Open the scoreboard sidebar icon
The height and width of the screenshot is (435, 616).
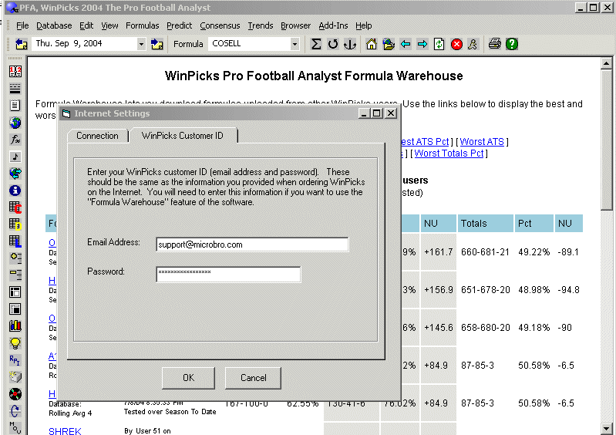pos(15,71)
